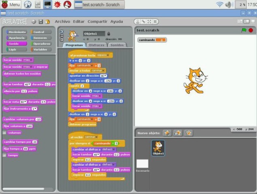This screenshot has height=194, width=257.
Task: Get a surprise sprite button
Action: [x=188, y=133]
